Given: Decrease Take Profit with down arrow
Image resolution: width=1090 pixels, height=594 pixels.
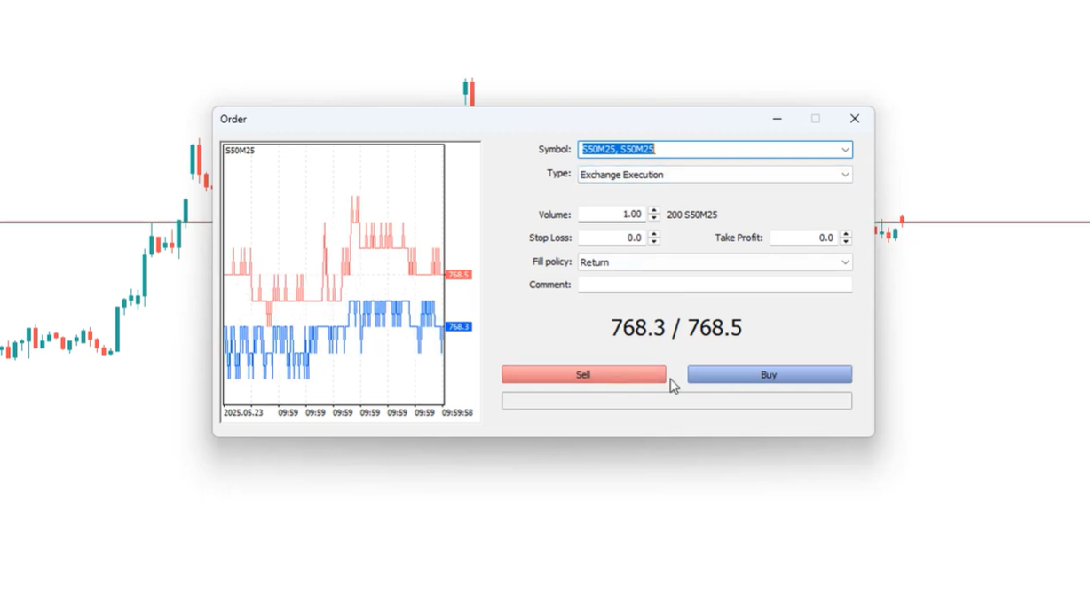Looking at the screenshot, I should tap(846, 241).
